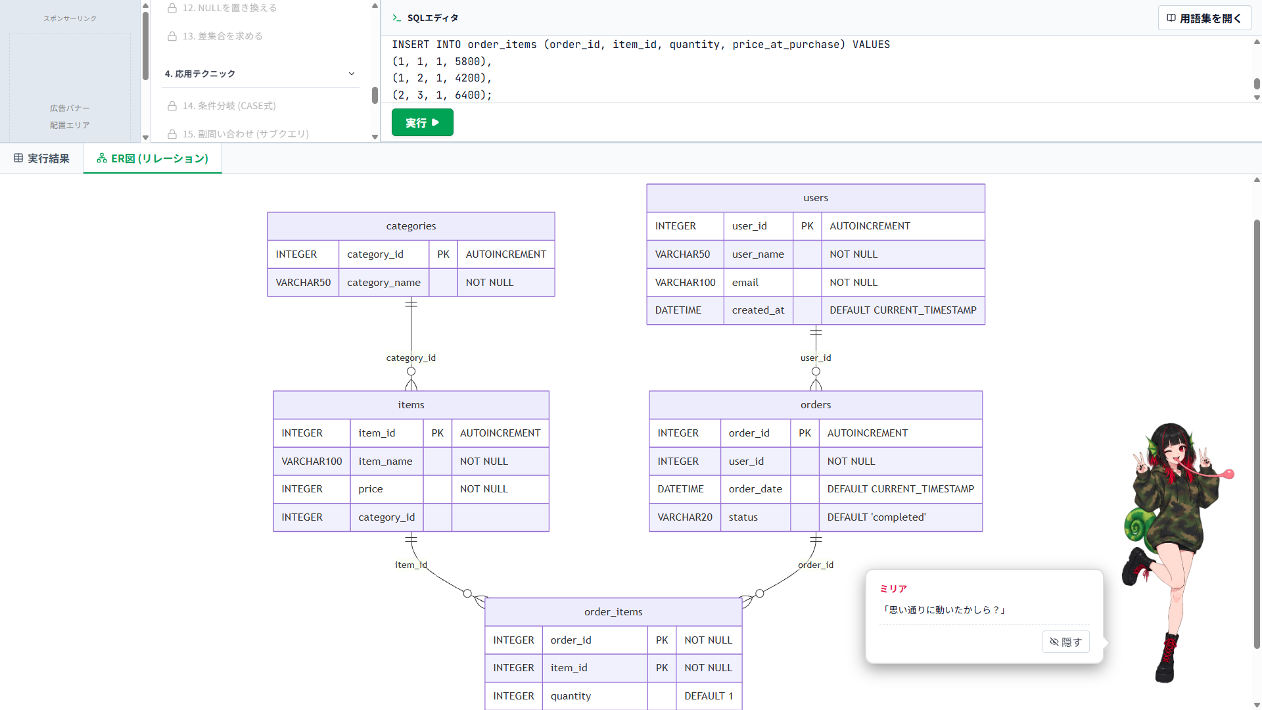Click the categories table header in ER diagram
This screenshot has height=710, width=1262.
(x=411, y=226)
